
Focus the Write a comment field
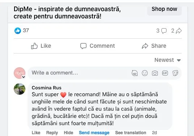point(79,73)
